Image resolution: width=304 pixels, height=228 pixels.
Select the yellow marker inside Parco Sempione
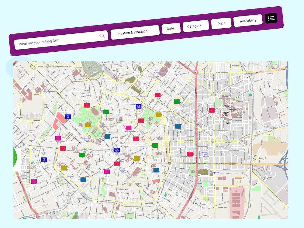(x=88, y=125)
